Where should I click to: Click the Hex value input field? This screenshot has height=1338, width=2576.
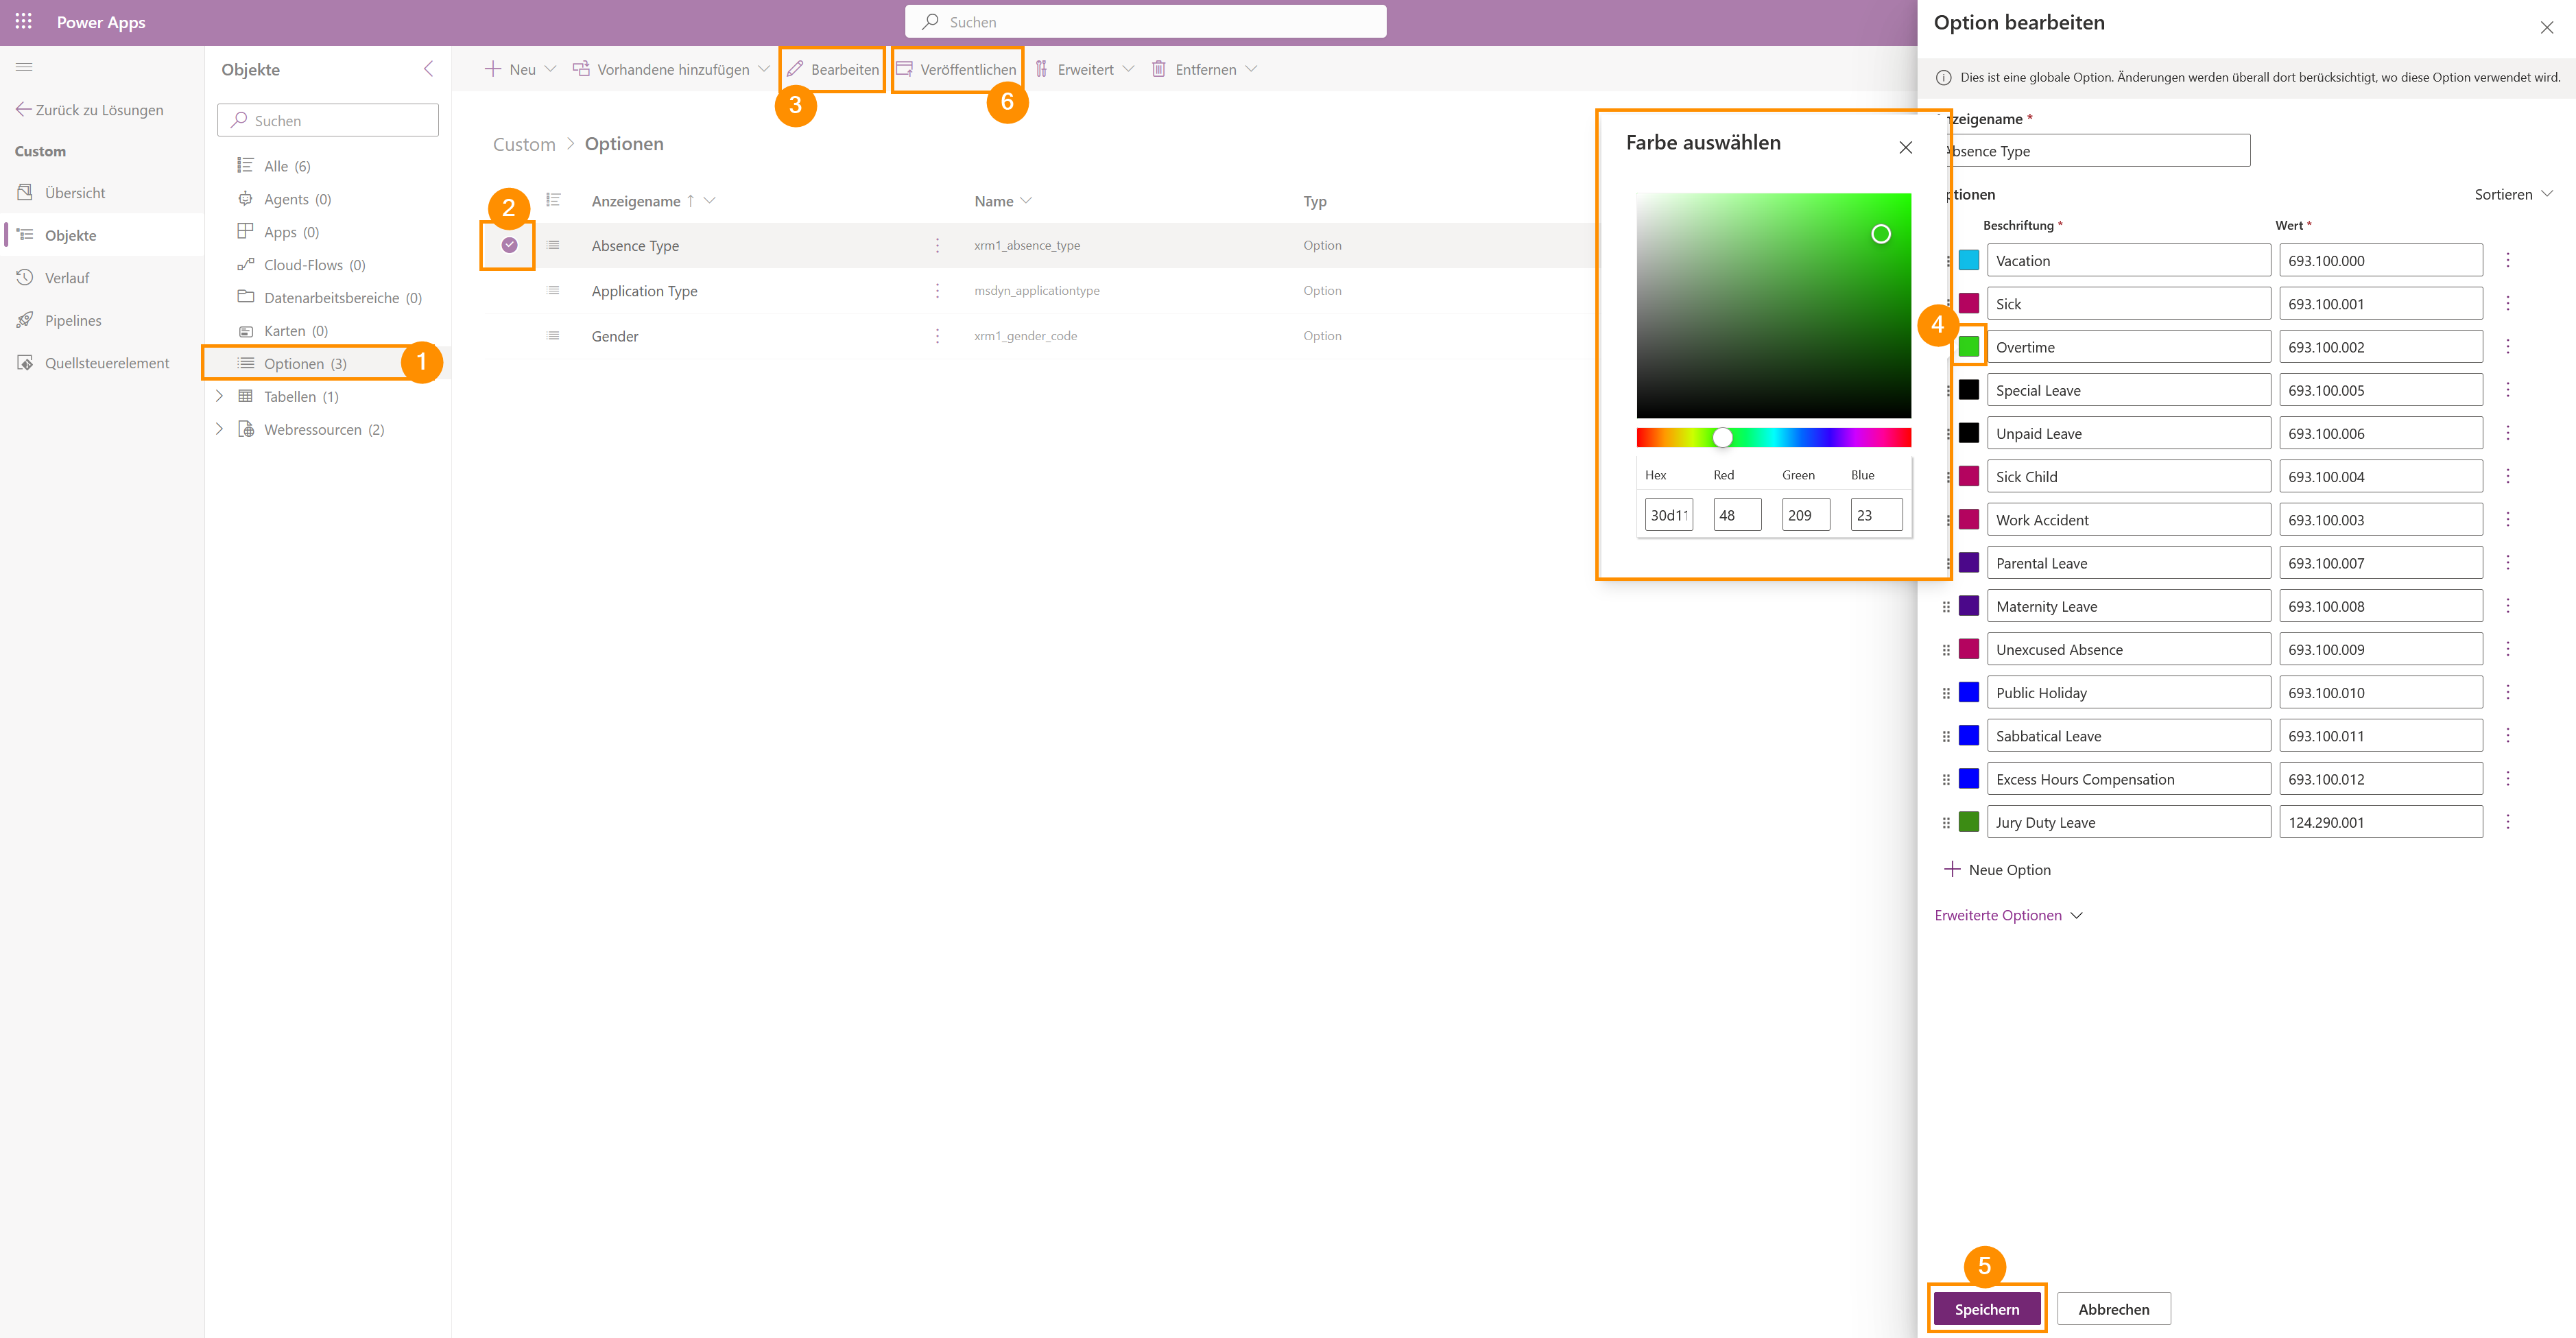[x=1668, y=515]
